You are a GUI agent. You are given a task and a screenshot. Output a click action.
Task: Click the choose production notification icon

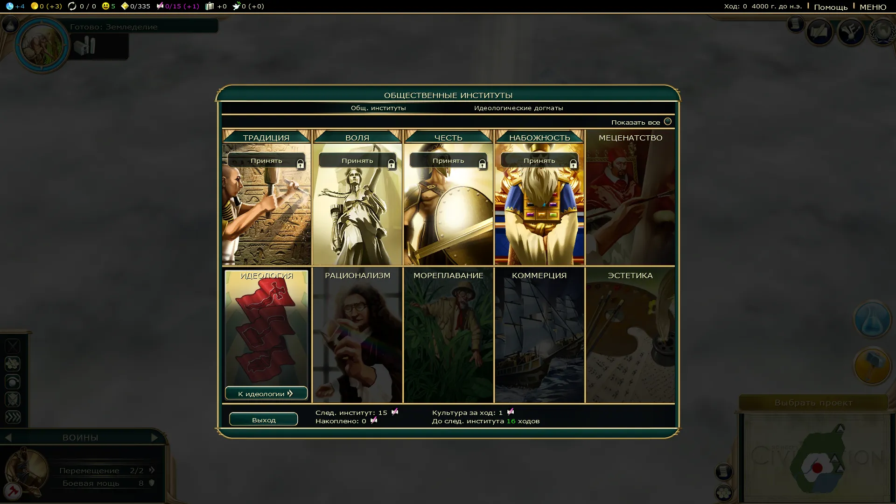click(872, 366)
